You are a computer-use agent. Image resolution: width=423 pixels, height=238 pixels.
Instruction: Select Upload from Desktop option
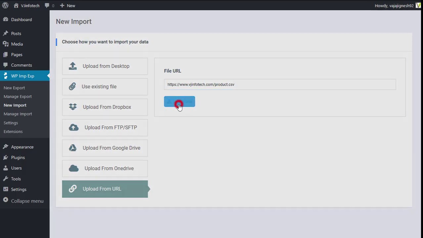(105, 66)
